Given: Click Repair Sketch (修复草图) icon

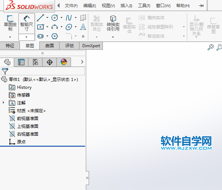Looking at the screenshot, I should [213, 21].
